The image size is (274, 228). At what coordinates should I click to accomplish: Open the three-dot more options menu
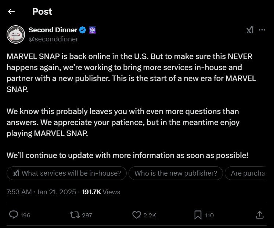[262, 30]
